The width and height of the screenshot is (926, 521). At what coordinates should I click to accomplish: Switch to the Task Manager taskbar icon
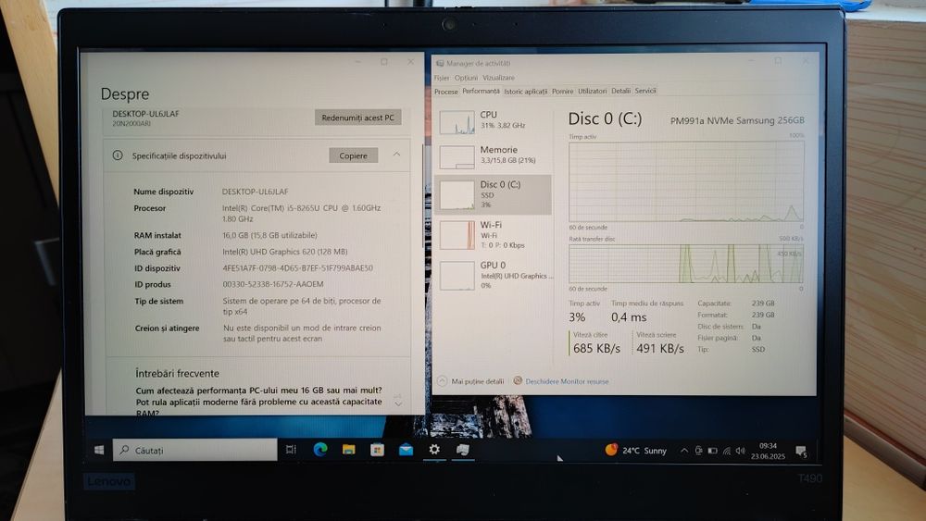[462, 450]
